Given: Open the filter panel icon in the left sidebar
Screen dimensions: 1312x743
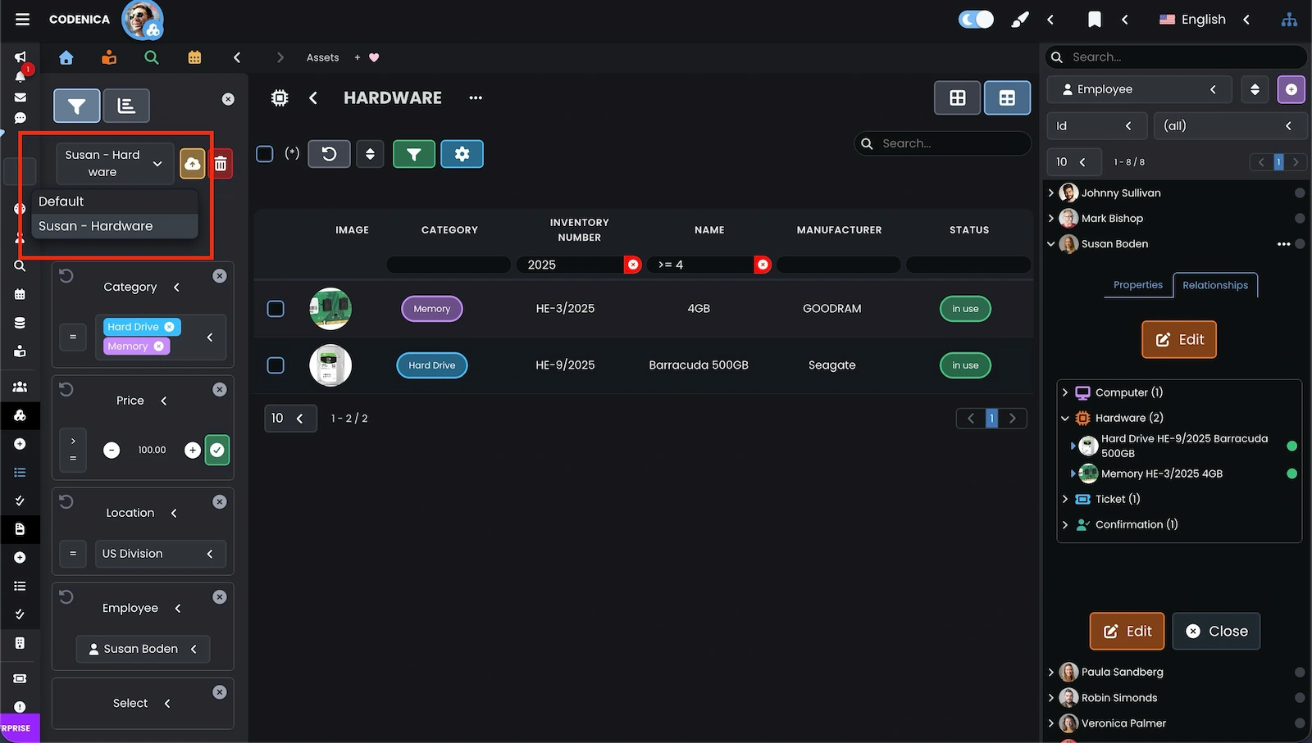Looking at the screenshot, I should [76, 106].
